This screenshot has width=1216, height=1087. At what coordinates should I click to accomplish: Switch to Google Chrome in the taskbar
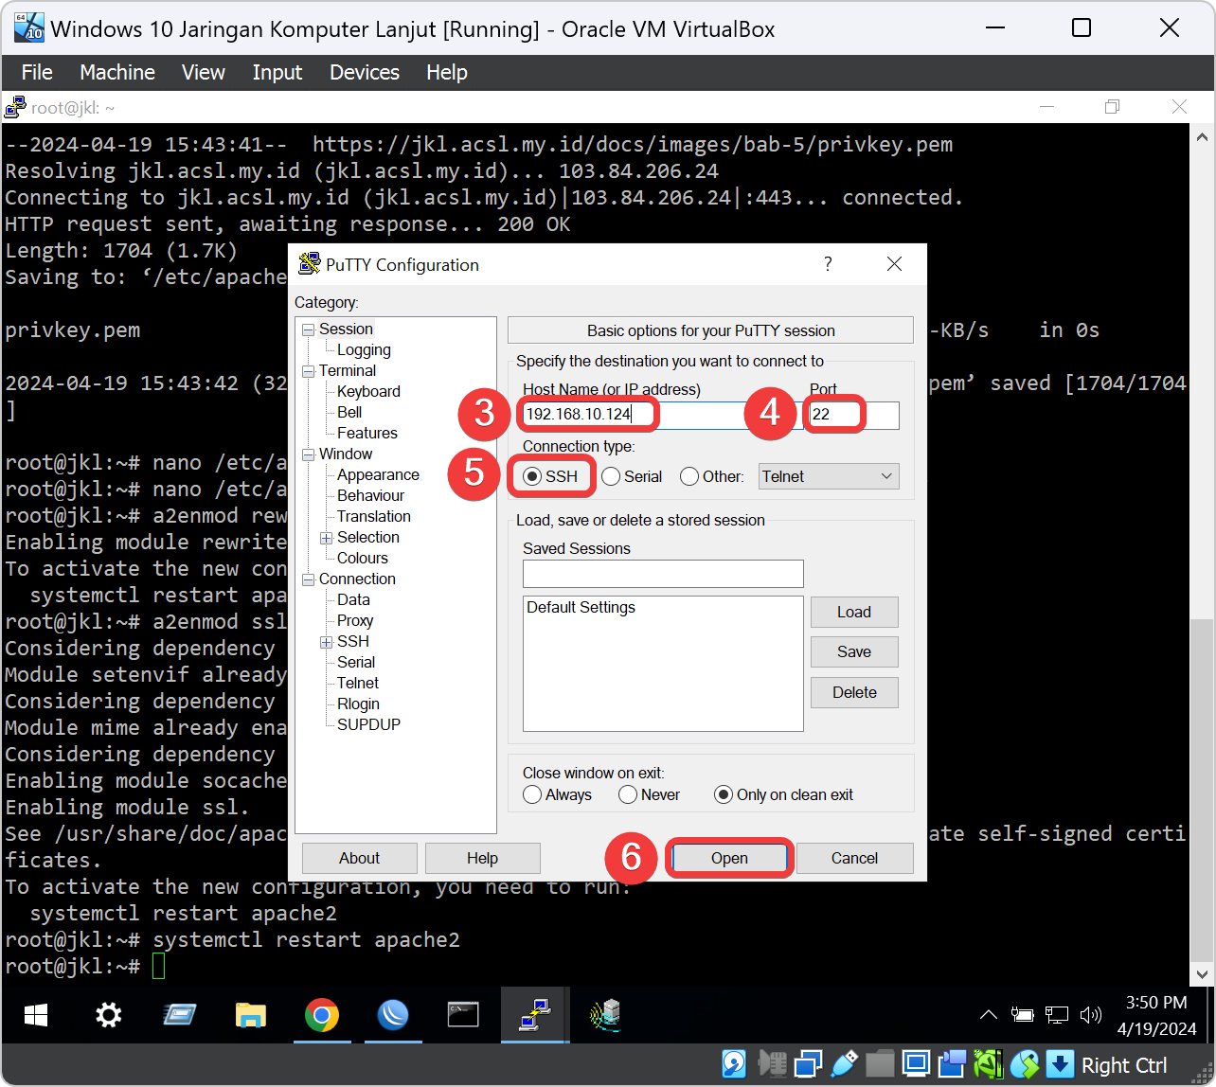tap(322, 1016)
